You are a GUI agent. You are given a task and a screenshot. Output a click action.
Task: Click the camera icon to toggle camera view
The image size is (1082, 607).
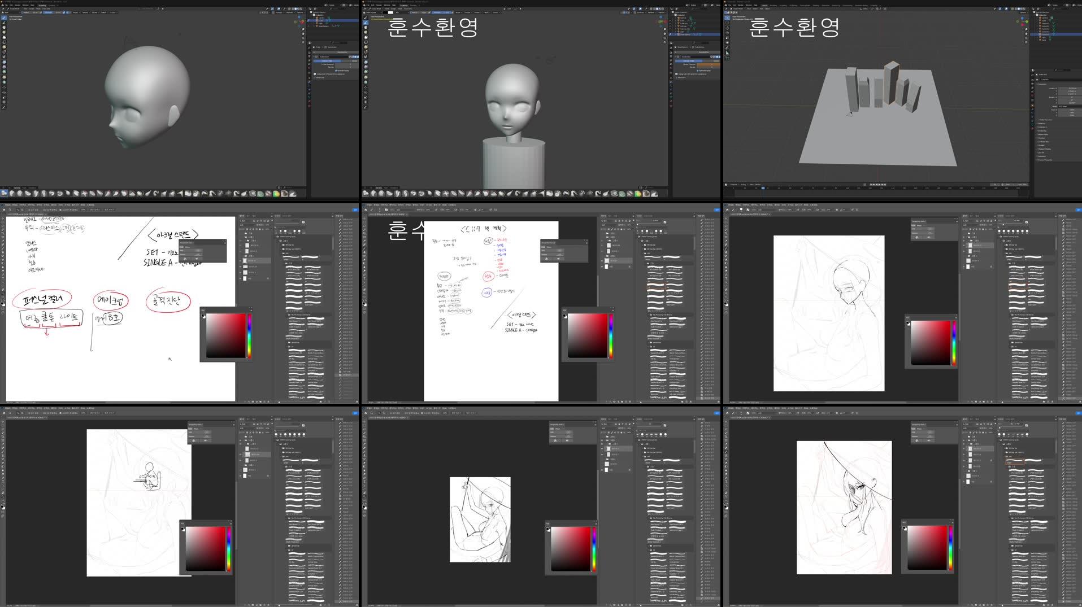coord(303,38)
